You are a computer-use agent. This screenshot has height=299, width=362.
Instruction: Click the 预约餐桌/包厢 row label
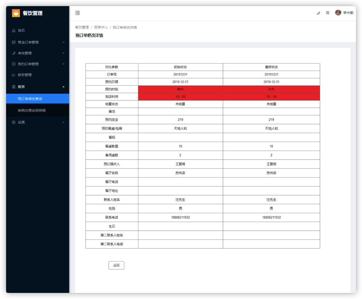(x=112, y=128)
